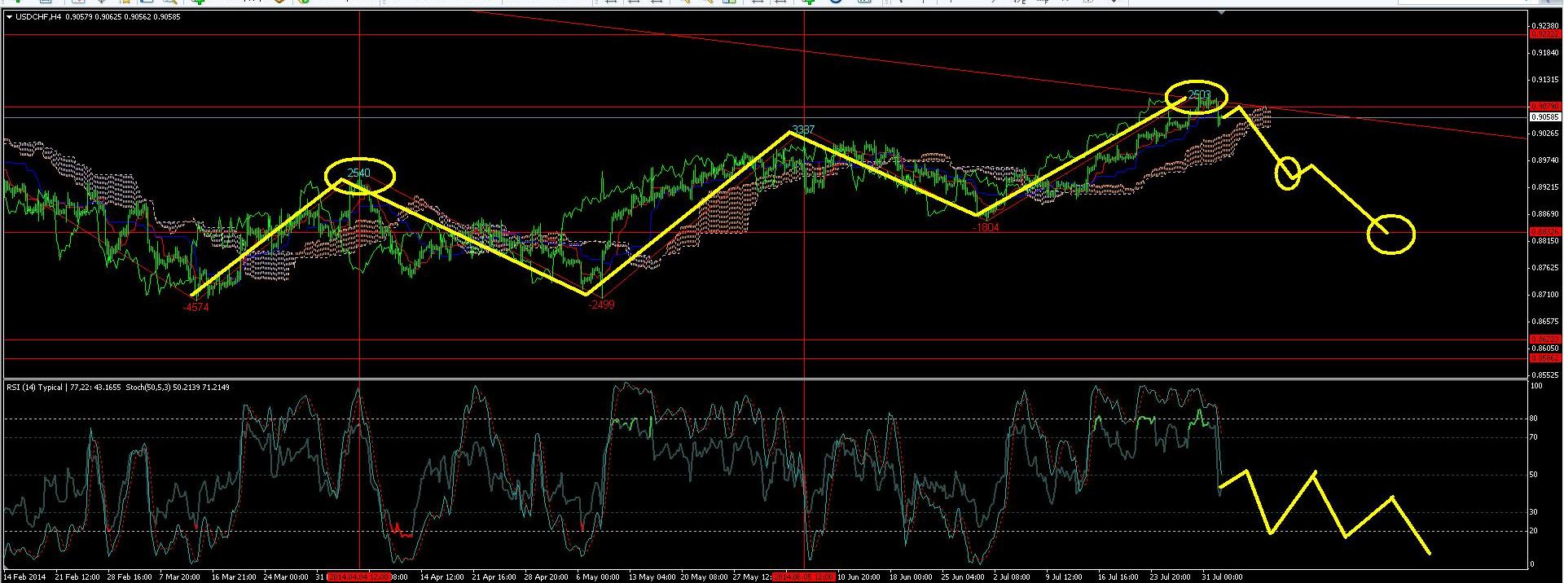Click the chart shift triangle marker at top
The width and height of the screenshot is (1564, 583).
coord(1220,14)
